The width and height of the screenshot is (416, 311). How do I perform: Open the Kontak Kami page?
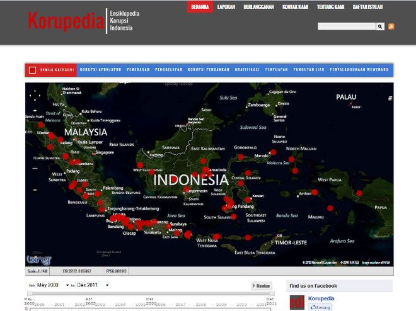click(x=295, y=7)
